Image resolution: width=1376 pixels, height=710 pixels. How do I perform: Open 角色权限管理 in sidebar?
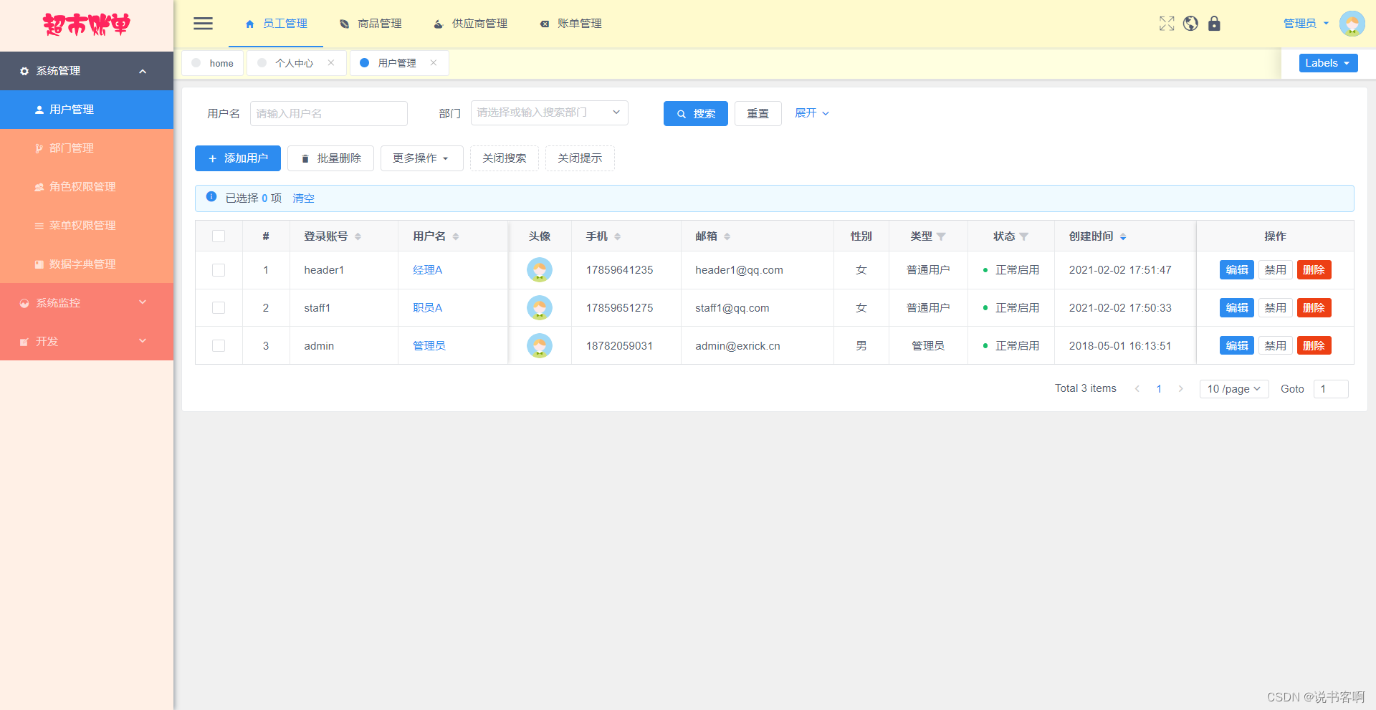click(87, 187)
